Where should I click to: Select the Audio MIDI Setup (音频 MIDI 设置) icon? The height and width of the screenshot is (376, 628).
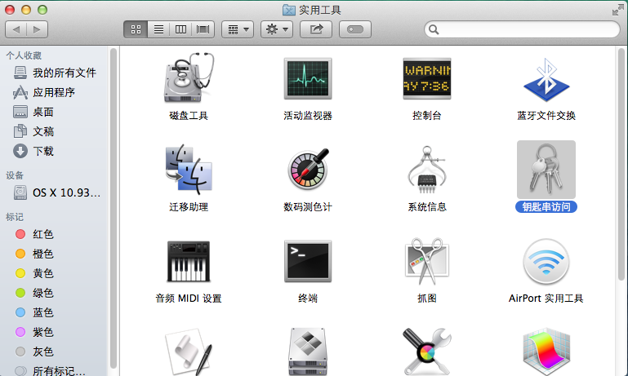tap(189, 261)
